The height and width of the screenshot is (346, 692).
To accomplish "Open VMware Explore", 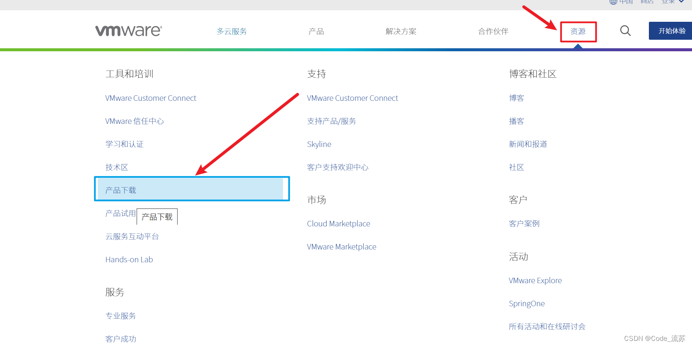I will [x=535, y=281].
